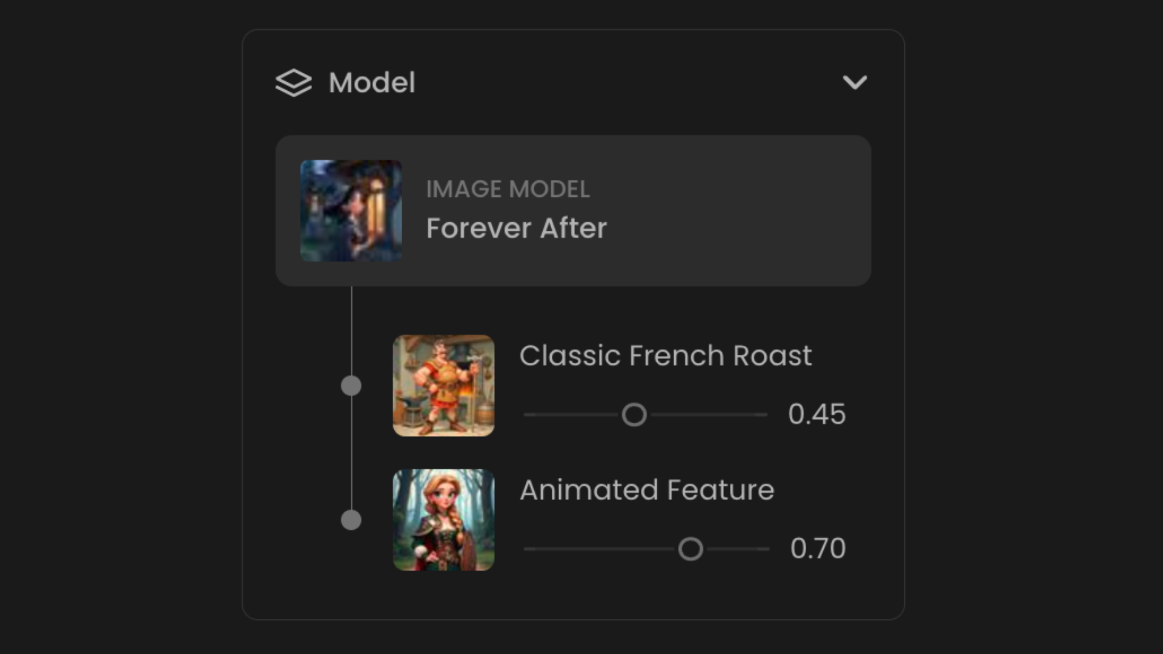Click the far right end of Classic French Roast slider track
The image size is (1163, 654).
(764, 415)
